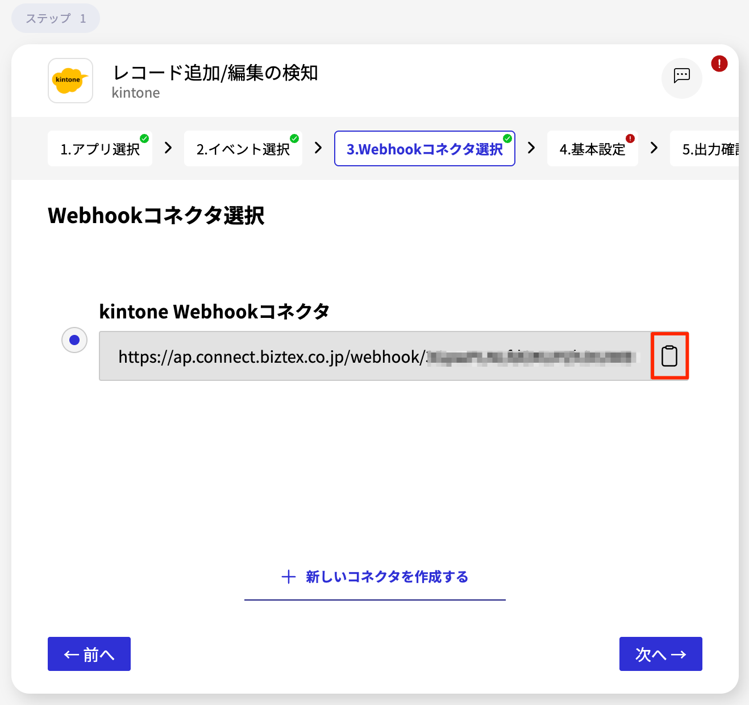Switch to the 1.アプリ選択 step tab
Image resolution: width=749 pixels, height=705 pixels.
[99, 148]
